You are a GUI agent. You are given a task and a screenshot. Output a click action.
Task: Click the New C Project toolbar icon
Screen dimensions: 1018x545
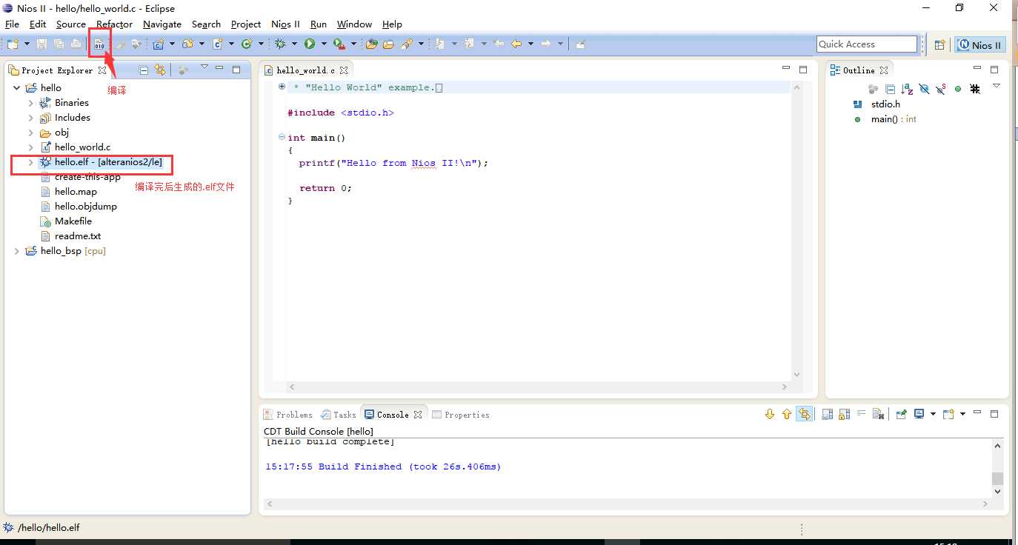(159, 44)
